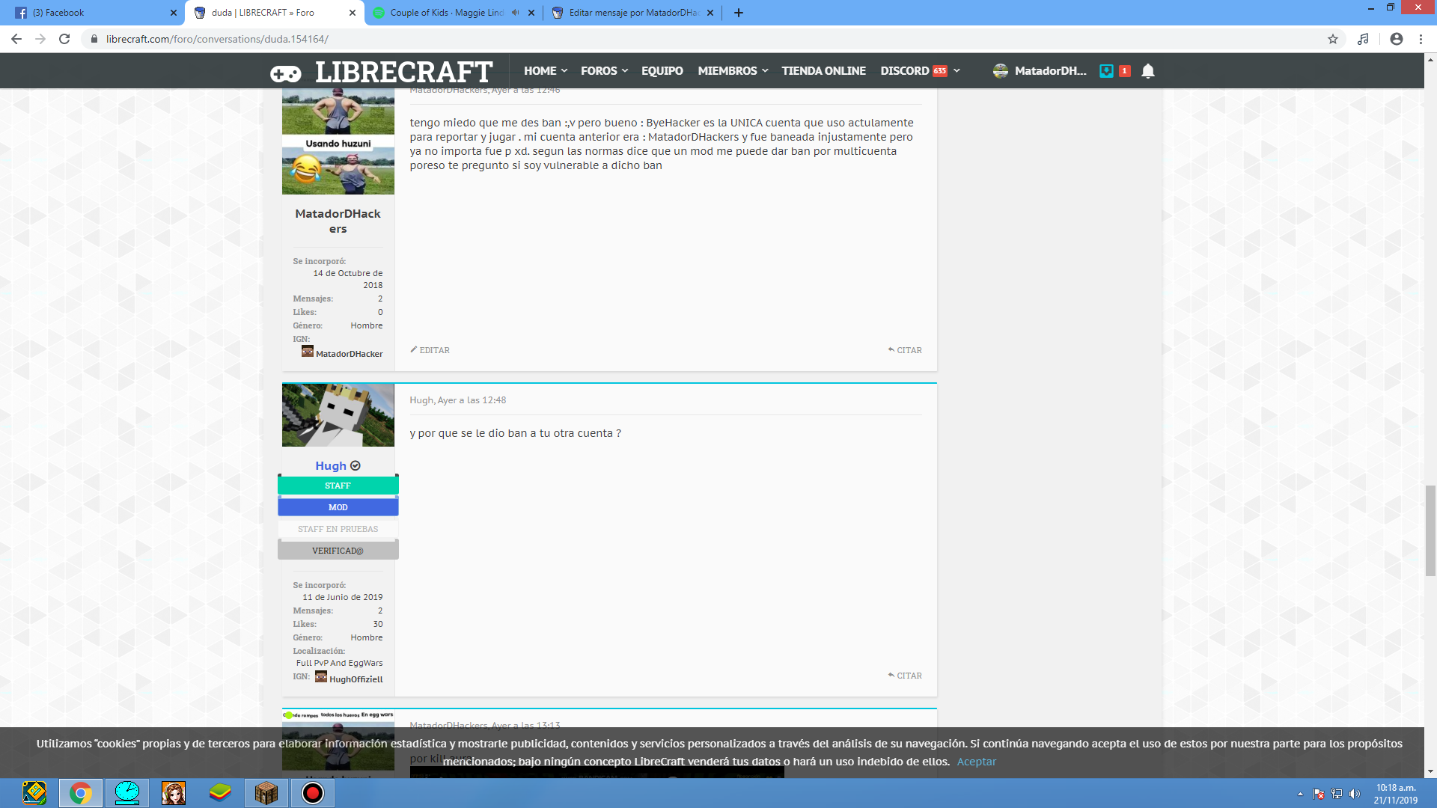Open notifications bell icon
This screenshot has height=808, width=1437.
(x=1148, y=71)
